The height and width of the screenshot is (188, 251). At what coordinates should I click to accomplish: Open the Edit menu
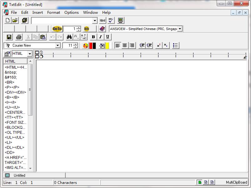(x=25, y=13)
